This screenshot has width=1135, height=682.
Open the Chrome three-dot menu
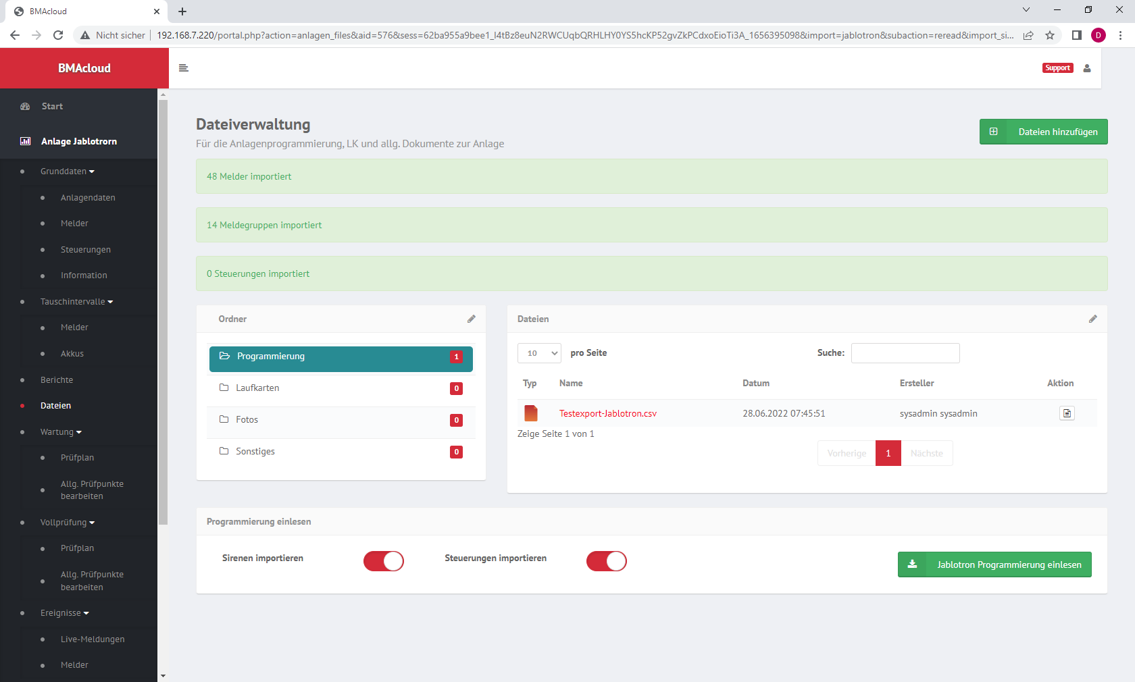point(1120,35)
